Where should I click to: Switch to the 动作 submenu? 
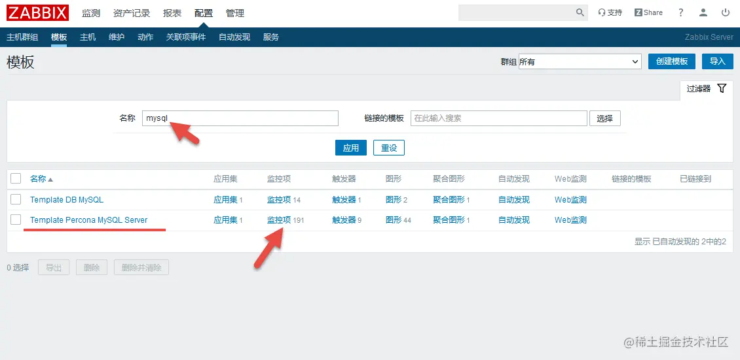(x=145, y=37)
